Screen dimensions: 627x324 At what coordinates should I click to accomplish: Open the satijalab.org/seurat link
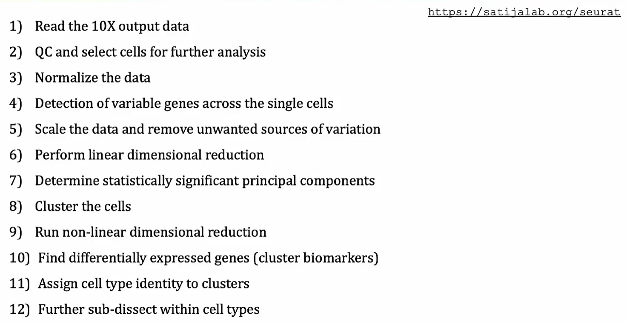point(524,12)
